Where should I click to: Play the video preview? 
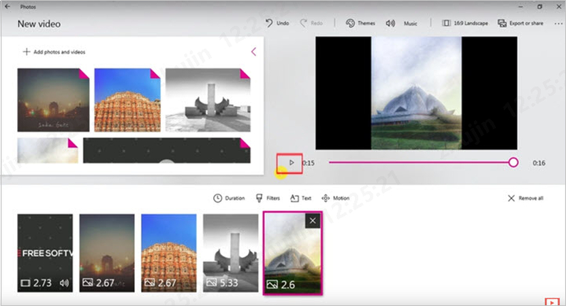[292, 163]
